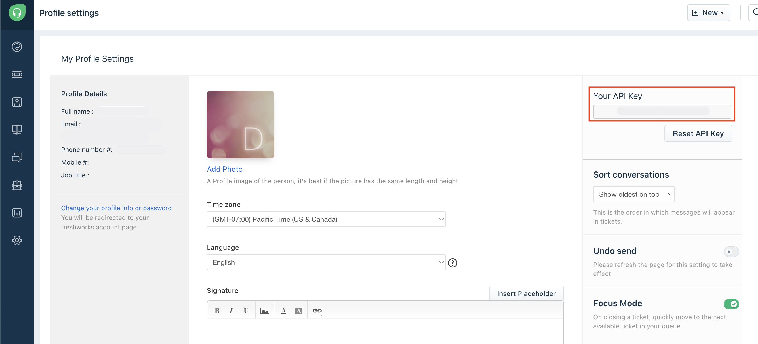
Task: Open the Dashboard icon in sidebar
Action: 17,47
